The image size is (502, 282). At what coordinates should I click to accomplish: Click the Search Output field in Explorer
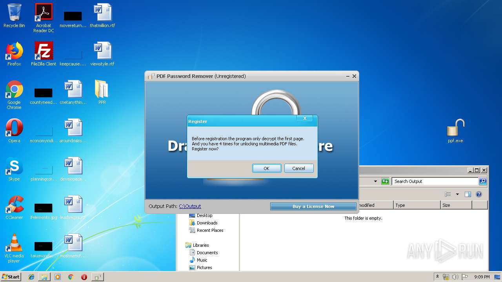(435, 181)
